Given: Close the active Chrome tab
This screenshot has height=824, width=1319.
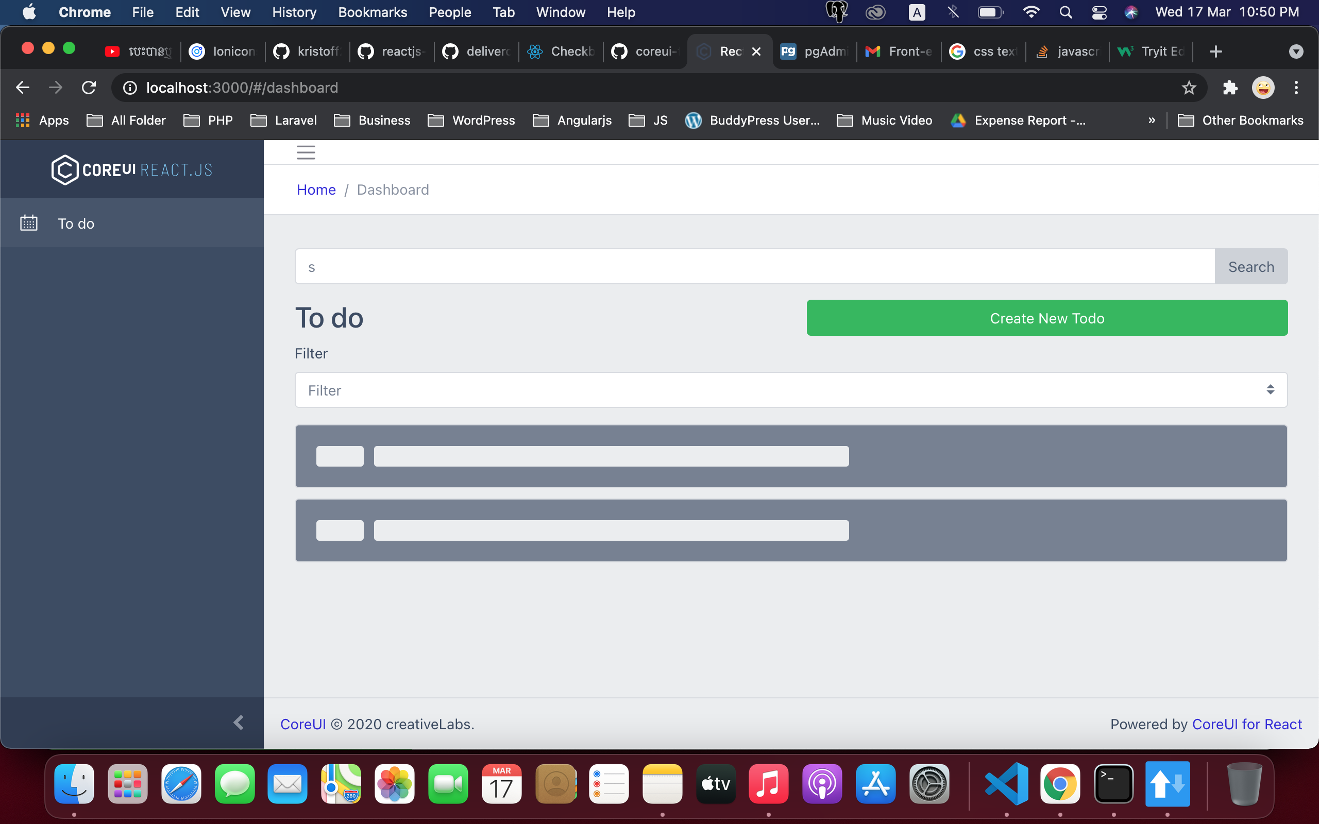Looking at the screenshot, I should click(756, 51).
